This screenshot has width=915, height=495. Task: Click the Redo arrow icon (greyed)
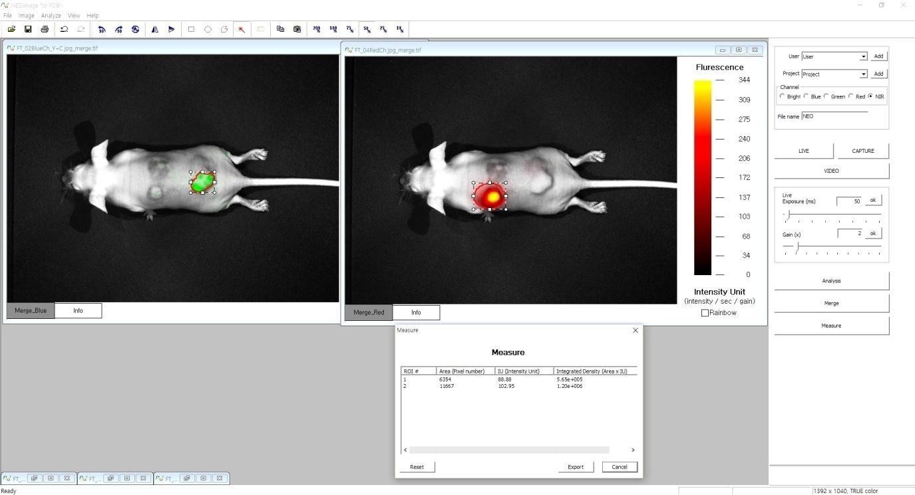pos(81,29)
